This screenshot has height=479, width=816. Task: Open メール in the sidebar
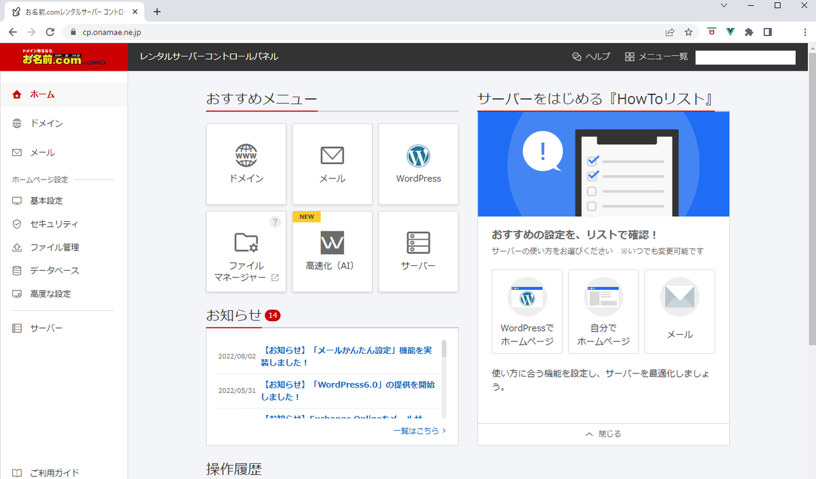tap(63, 152)
